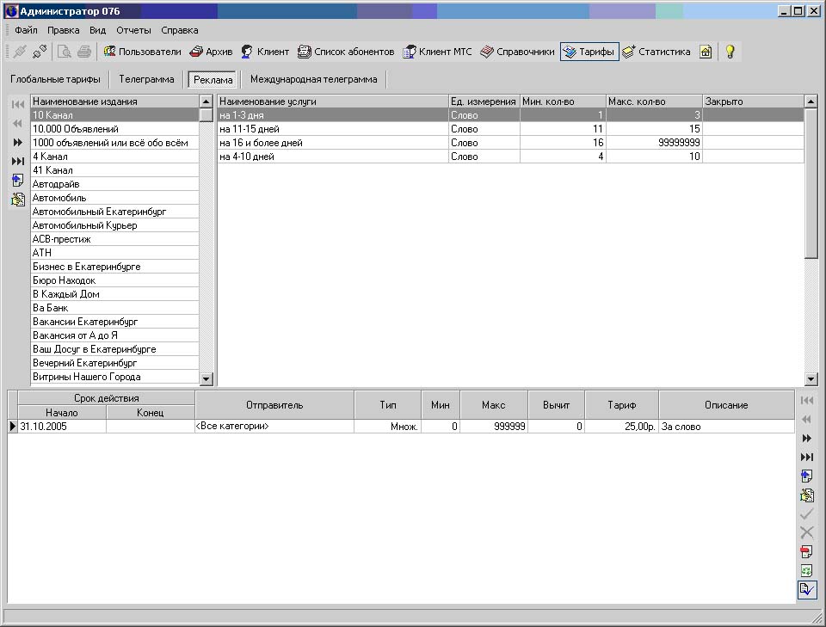Open the Отчеты menu
The width and height of the screenshot is (826, 627).
pos(133,30)
